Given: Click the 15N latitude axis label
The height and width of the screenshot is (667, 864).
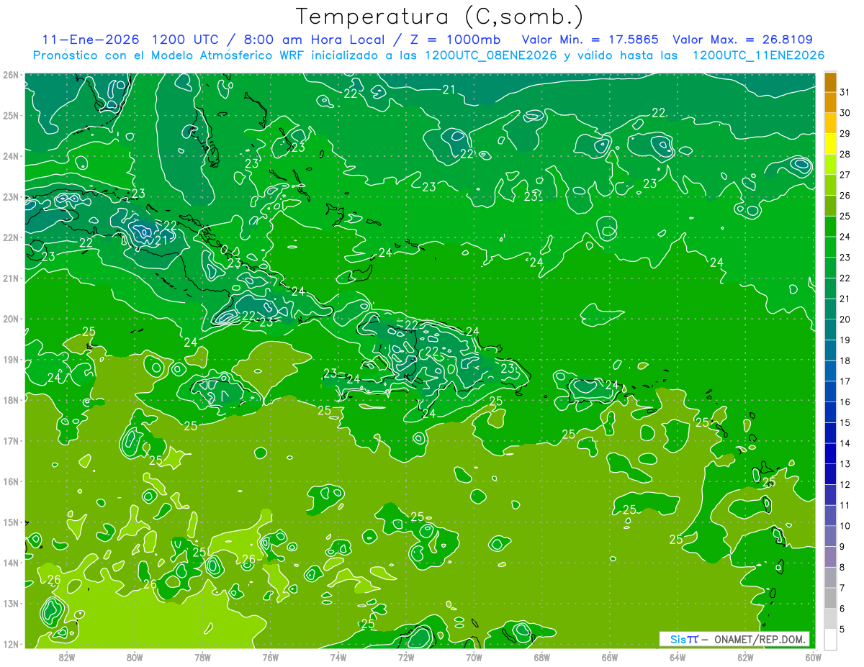Looking at the screenshot, I should (x=10, y=522).
